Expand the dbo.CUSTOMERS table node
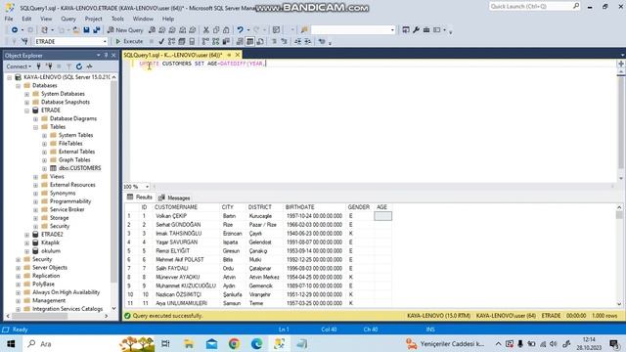Viewport: 626px width, 352px height. click(x=44, y=168)
